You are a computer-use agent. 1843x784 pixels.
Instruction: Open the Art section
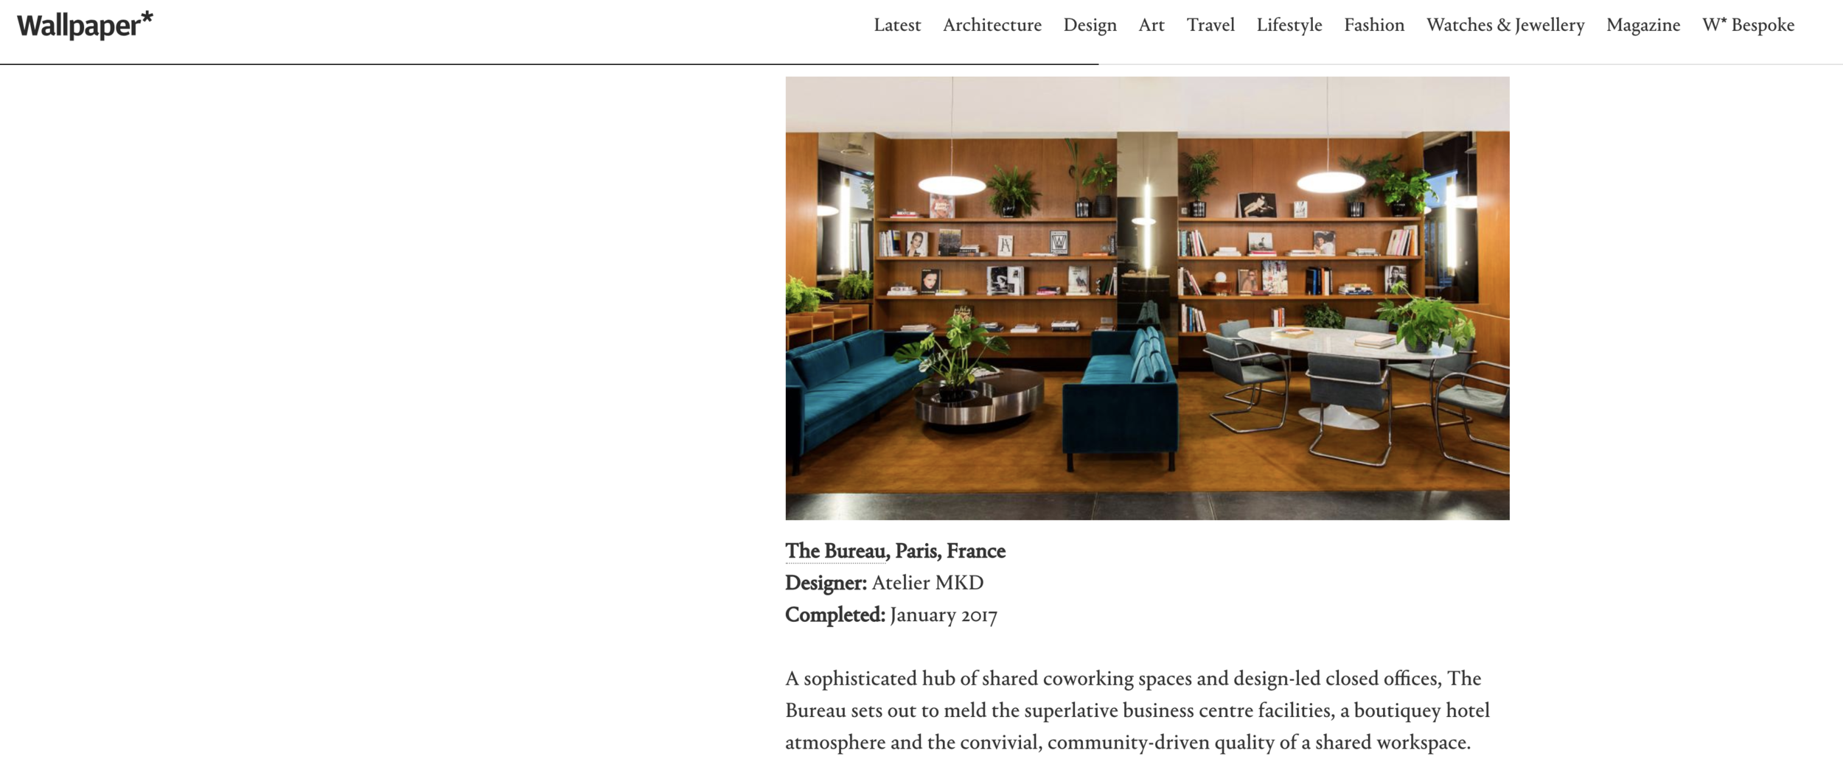(x=1151, y=25)
